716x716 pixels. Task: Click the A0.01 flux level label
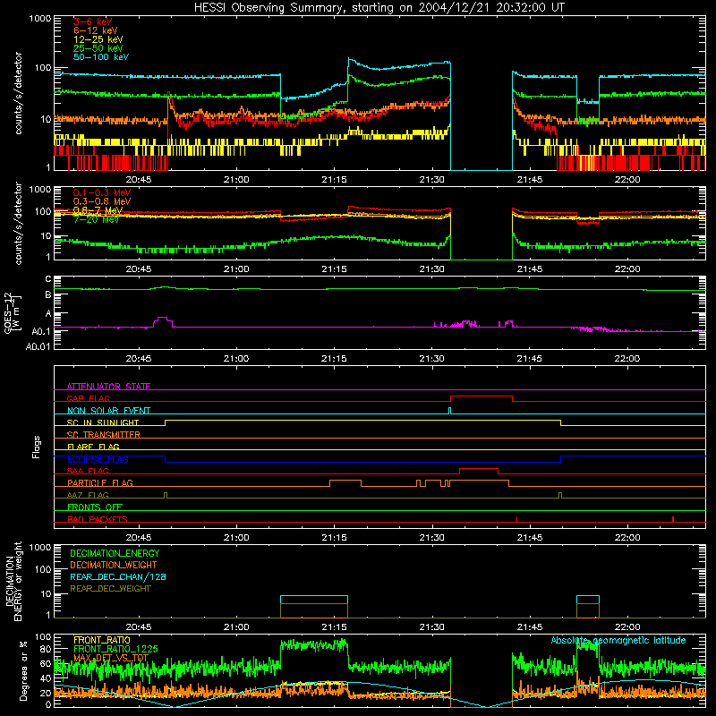38,346
